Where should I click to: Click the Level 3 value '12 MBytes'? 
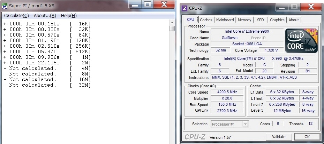coord(282,111)
